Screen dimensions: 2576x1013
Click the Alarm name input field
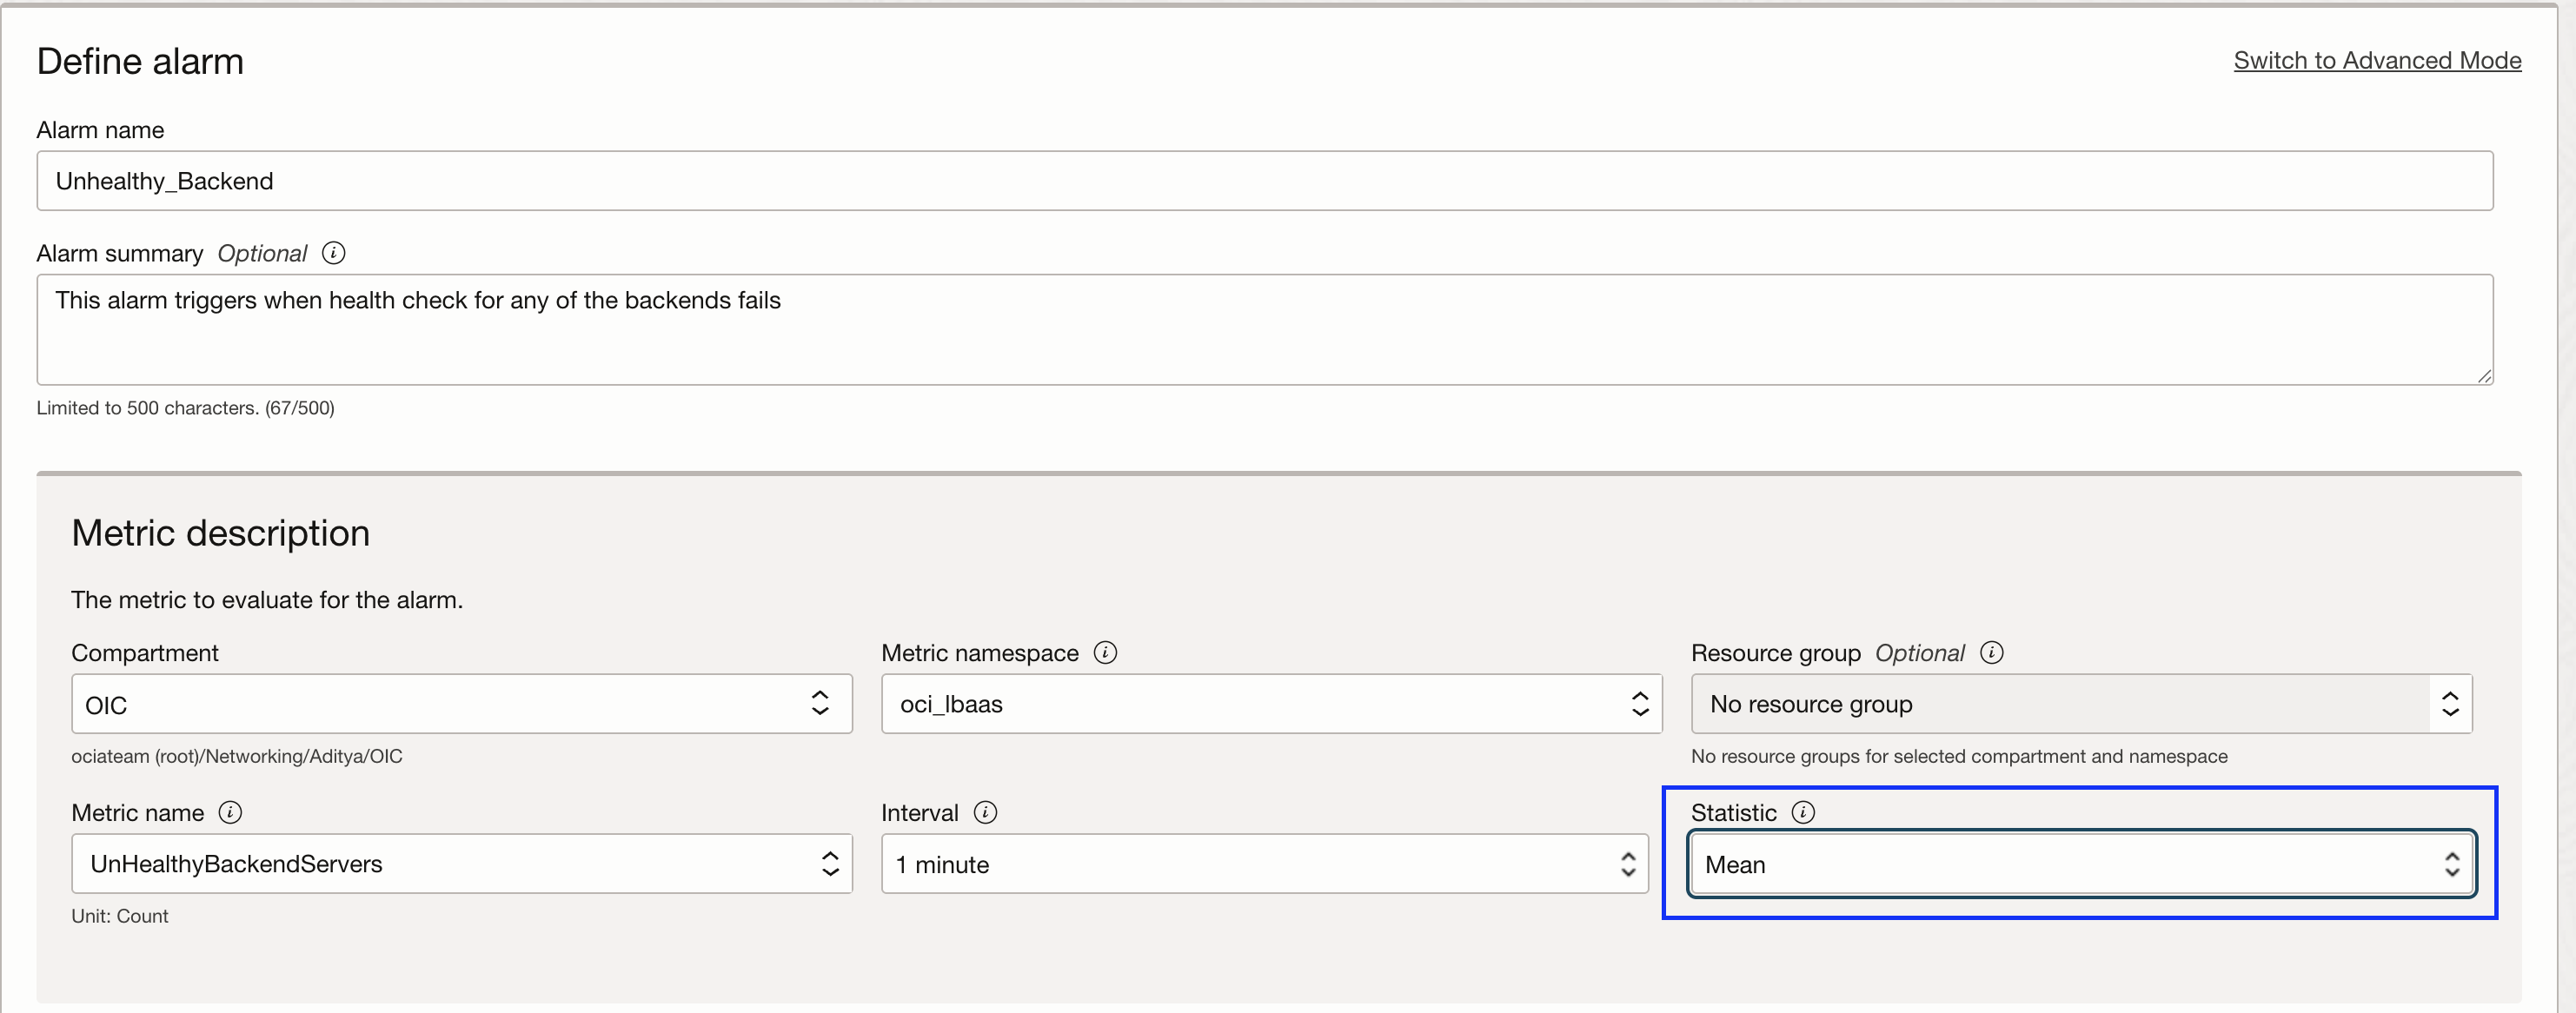1264,181
